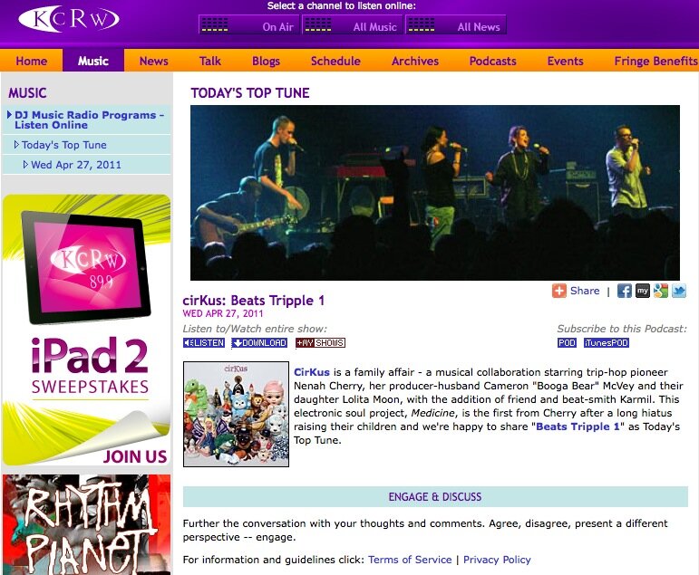Screen dimensions: 699x575
Task: Select the All News channel
Action: pos(456,26)
